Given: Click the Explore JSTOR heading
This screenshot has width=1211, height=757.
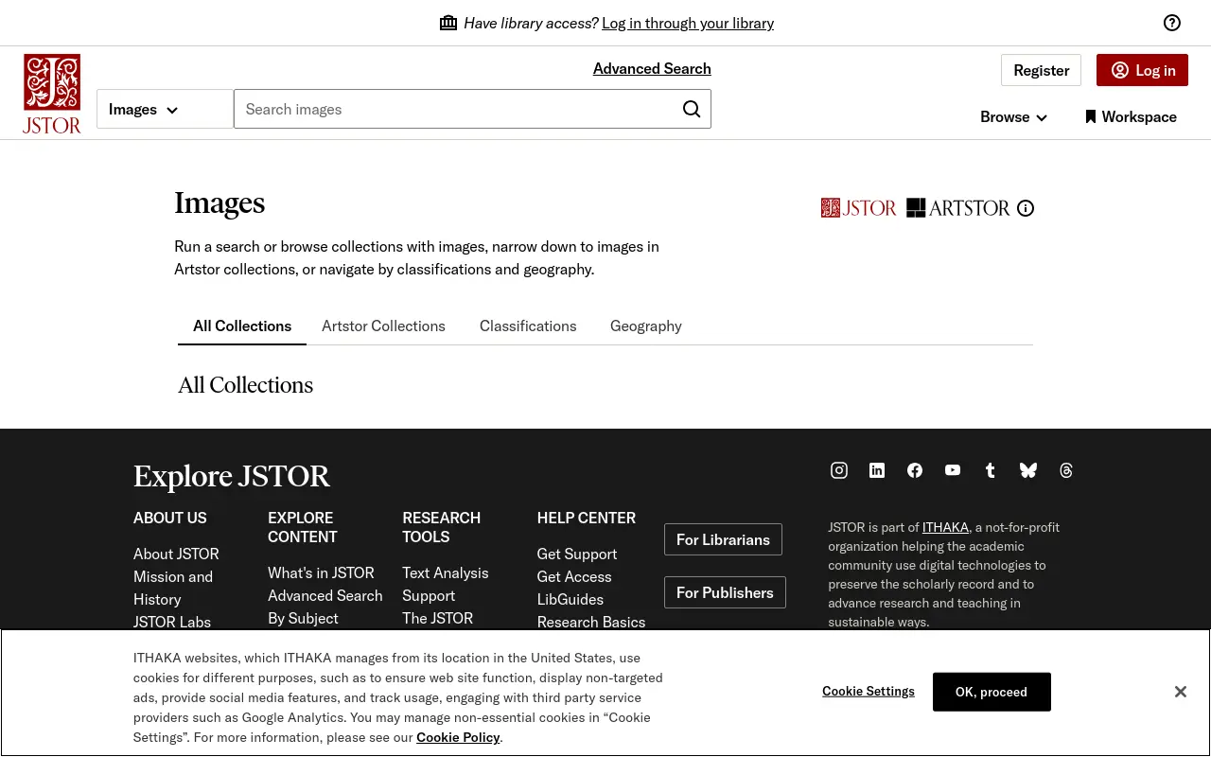Looking at the screenshot, I should click(x=232, y=477).
